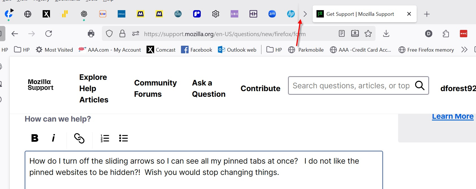Apply italic formatting in the editor
The width and height of the screenshot is (476, 189).
[53, 138]
